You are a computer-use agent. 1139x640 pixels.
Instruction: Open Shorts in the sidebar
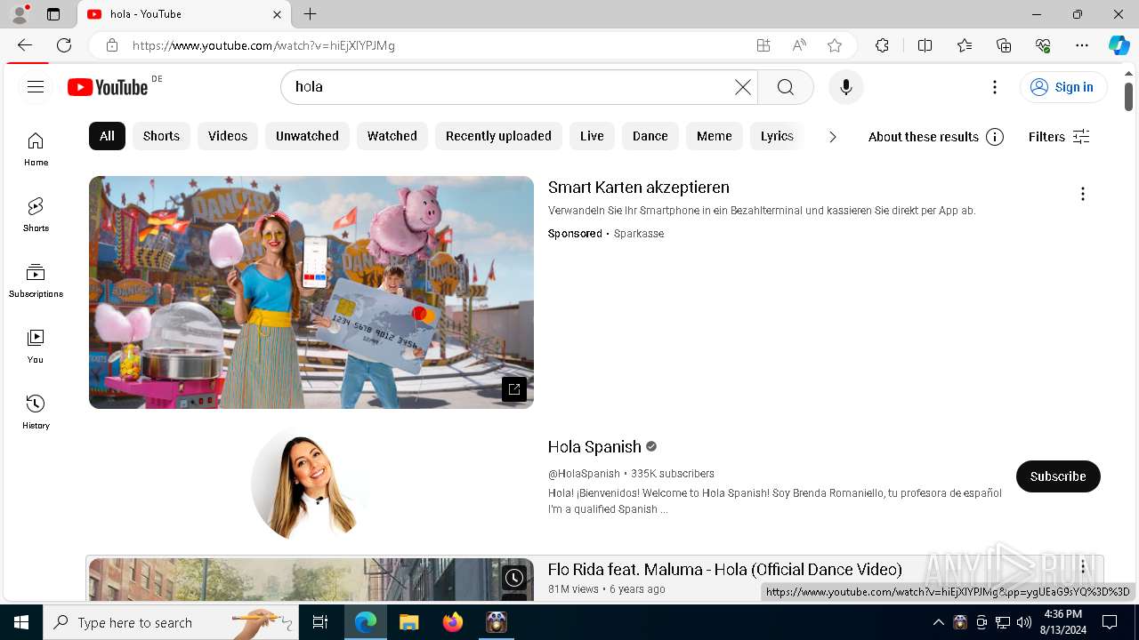click(x=36, y=215)
